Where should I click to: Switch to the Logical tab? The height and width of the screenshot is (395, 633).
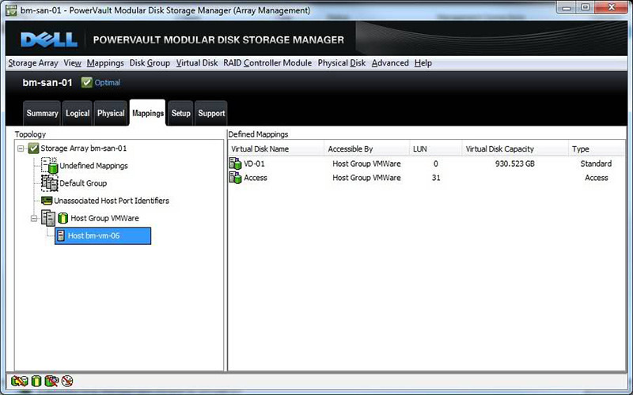pyautogui.click(x=78, y=113)
